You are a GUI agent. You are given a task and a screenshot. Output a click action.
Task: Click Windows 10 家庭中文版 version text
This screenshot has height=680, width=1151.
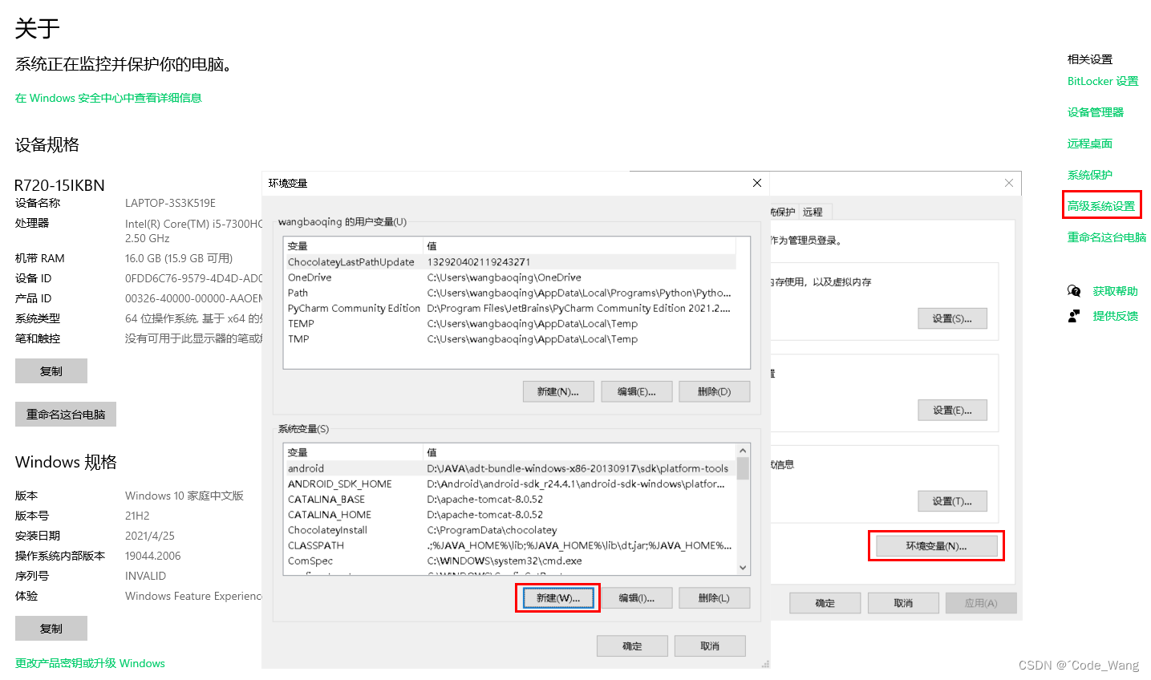coord(184,496)
